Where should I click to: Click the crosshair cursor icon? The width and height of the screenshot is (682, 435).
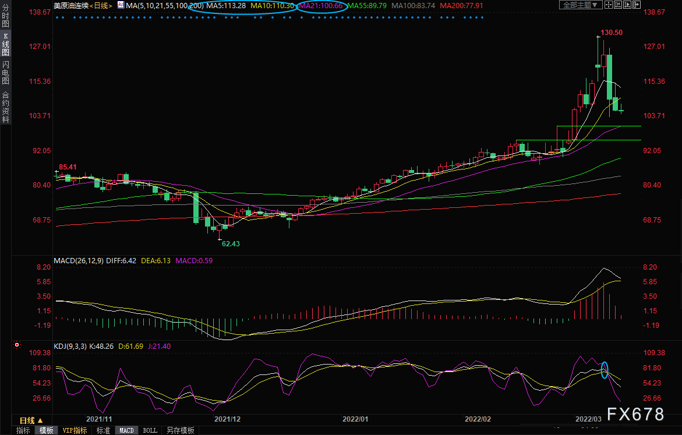coord(609,5)
